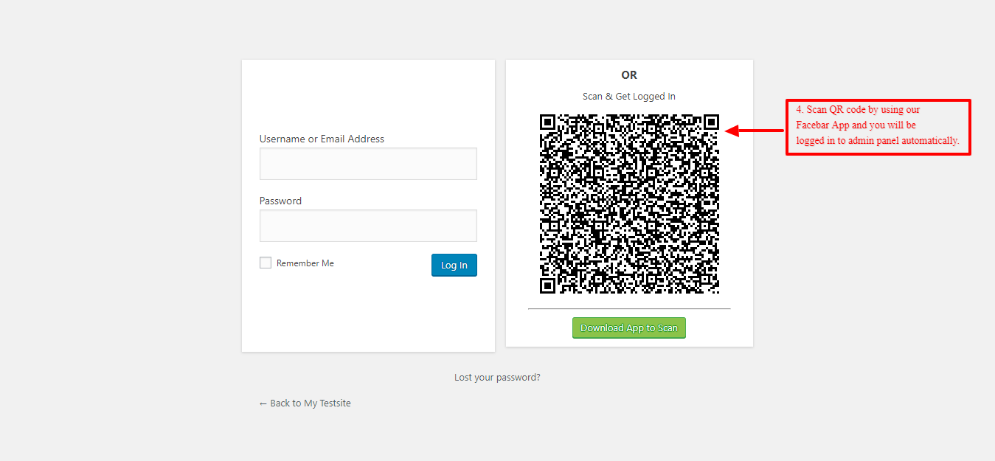Click the Password label text
995x461 pixels.
pos(280,201)
